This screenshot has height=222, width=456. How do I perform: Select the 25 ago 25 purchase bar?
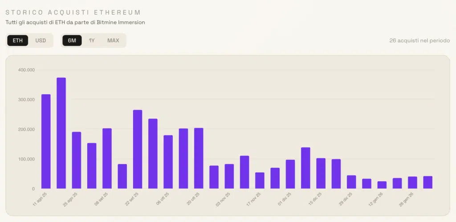[x=77, y=160]
